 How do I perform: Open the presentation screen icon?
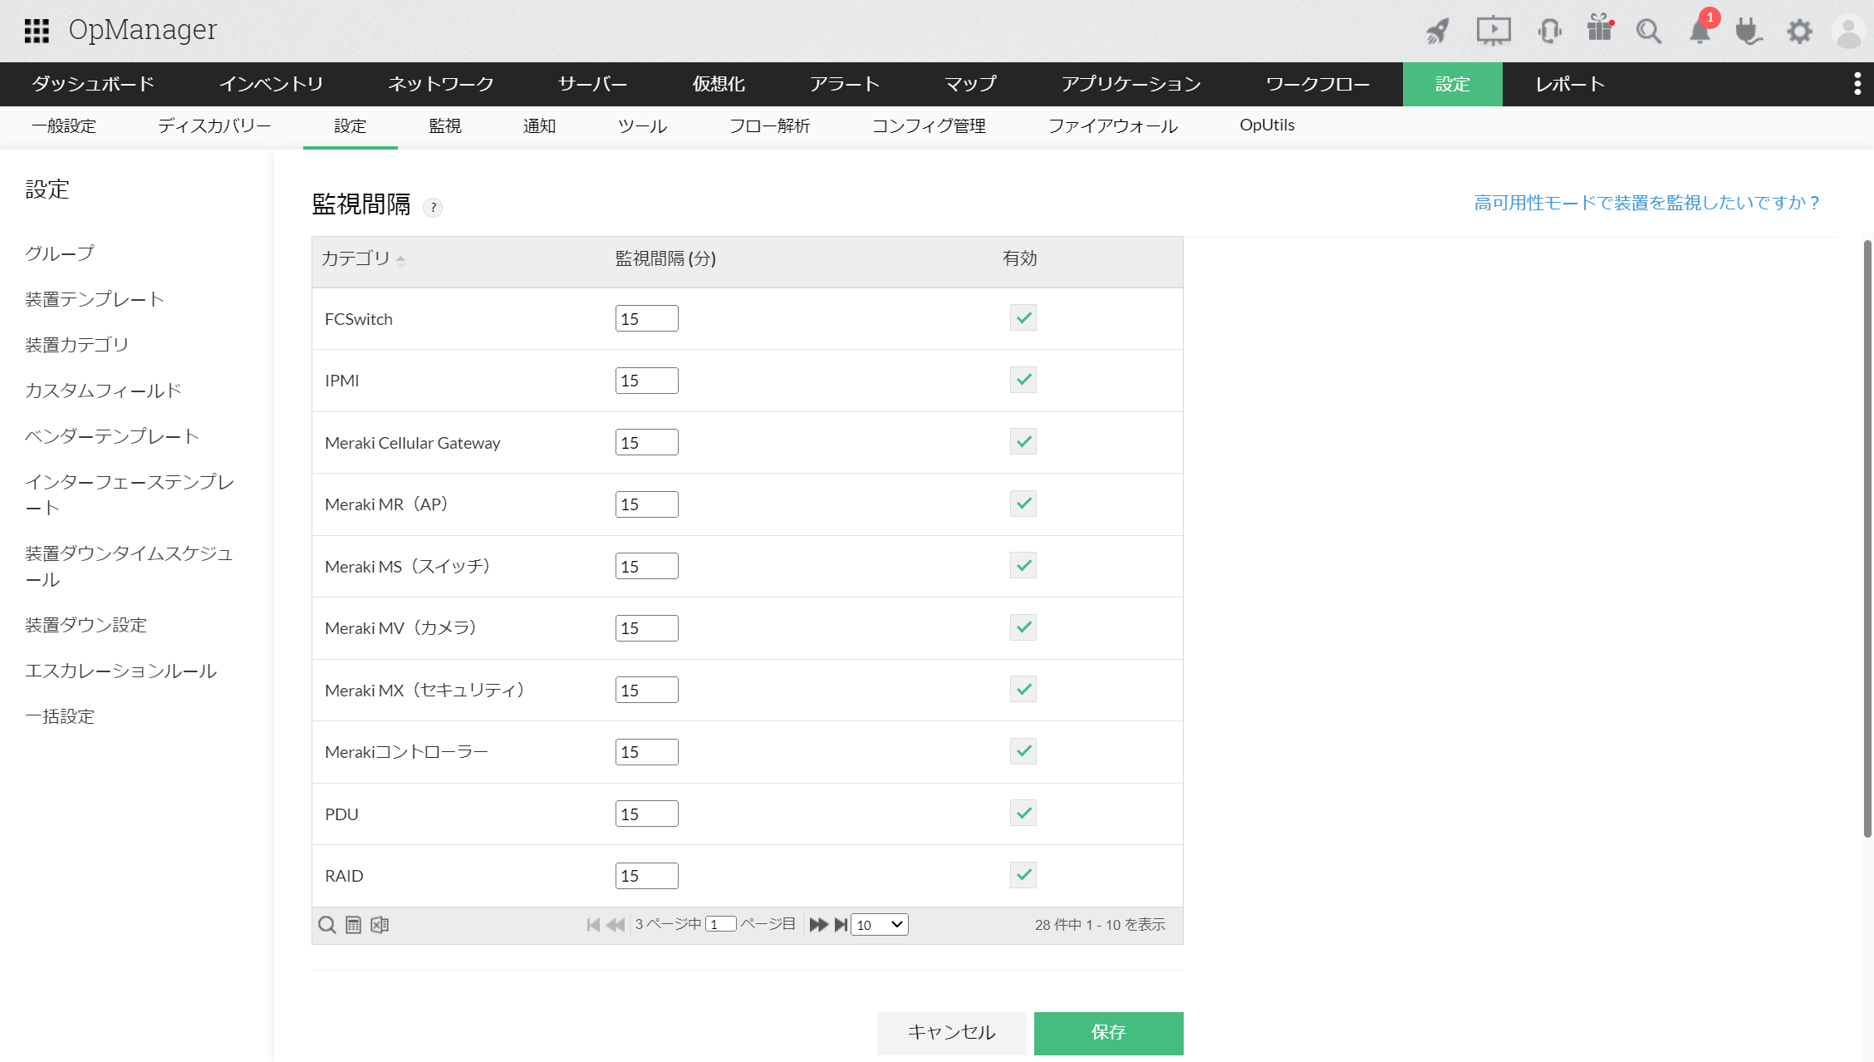pos(1493,31)
